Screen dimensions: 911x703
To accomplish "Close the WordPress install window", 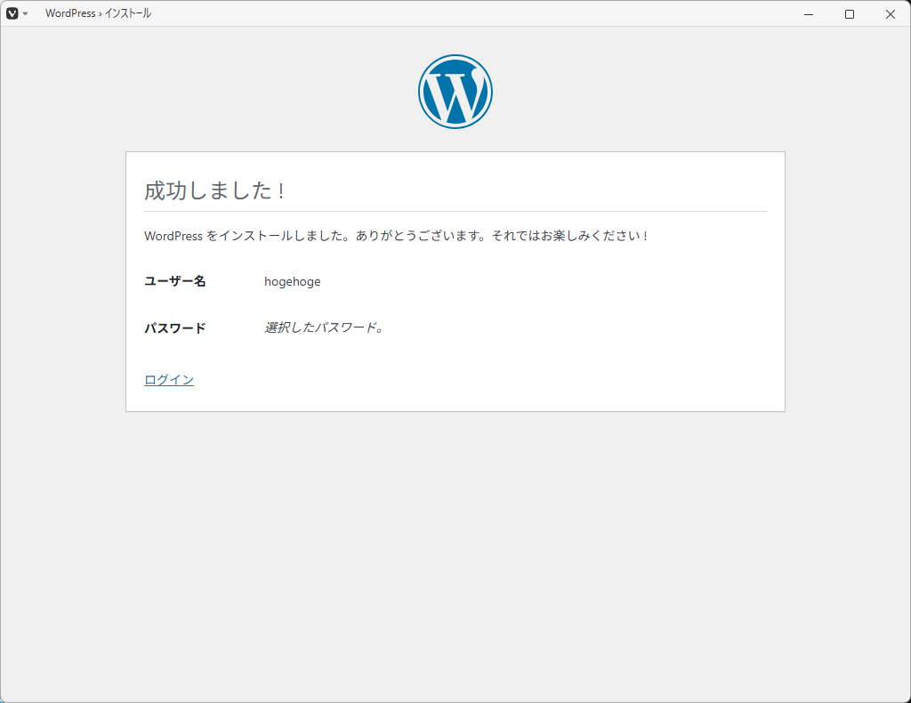I will tap(891, 13).
